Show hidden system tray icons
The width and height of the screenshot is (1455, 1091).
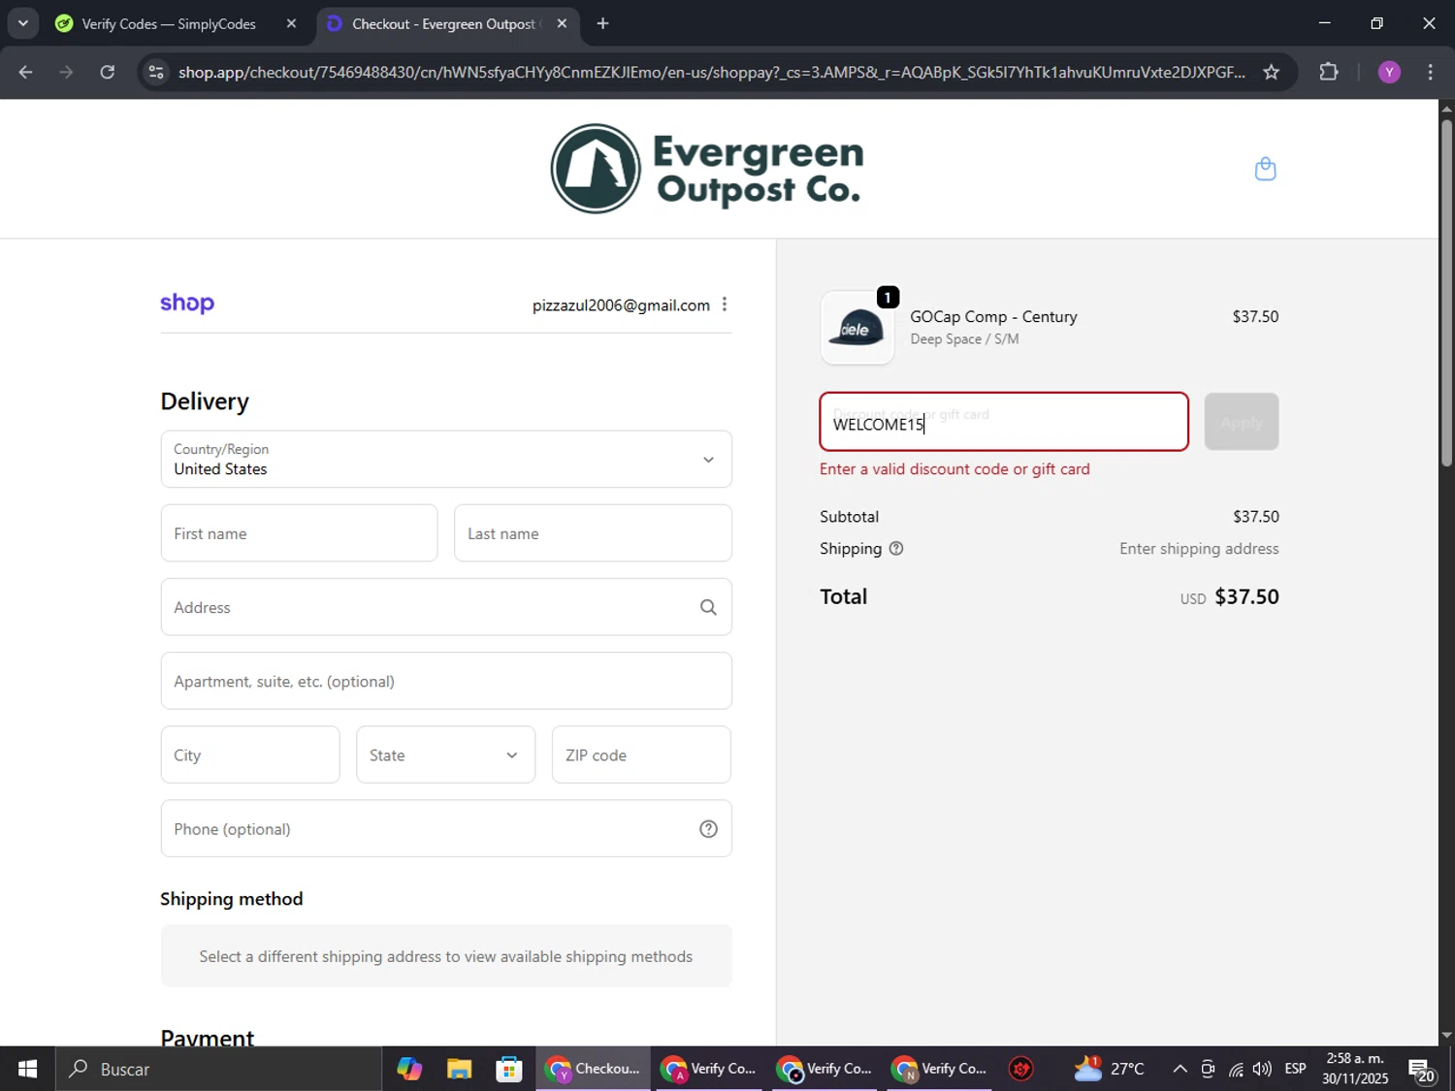[x=1180, y=1069]
